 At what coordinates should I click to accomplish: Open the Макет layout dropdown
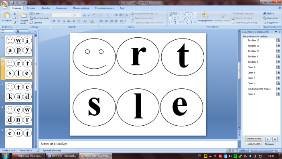coord(36,14)
